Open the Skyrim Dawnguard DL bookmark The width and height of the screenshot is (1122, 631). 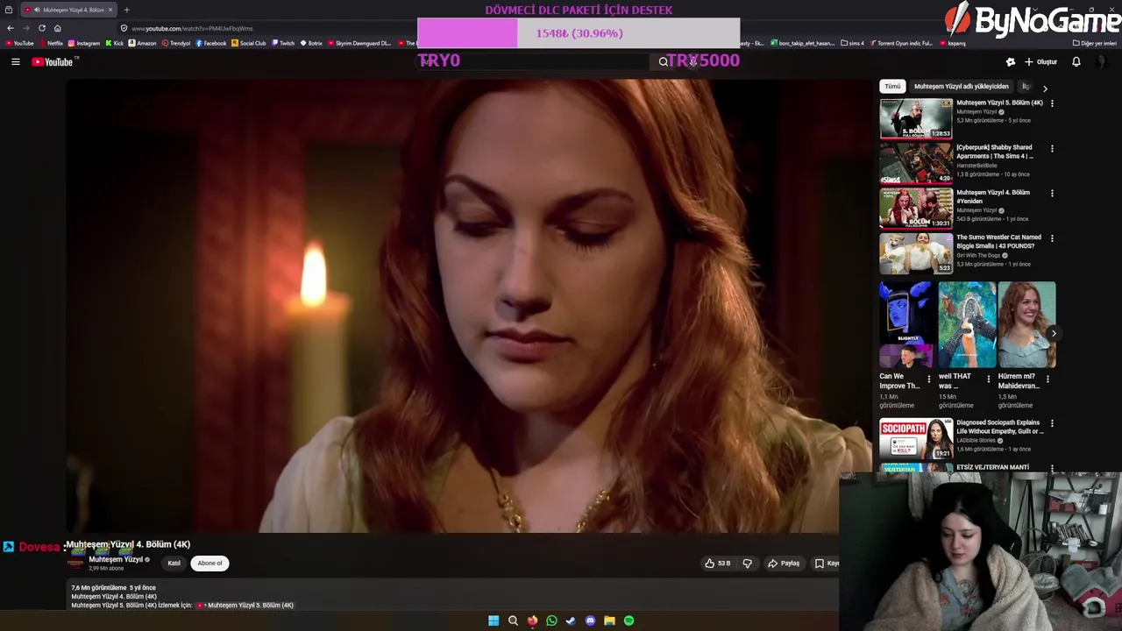359,43
